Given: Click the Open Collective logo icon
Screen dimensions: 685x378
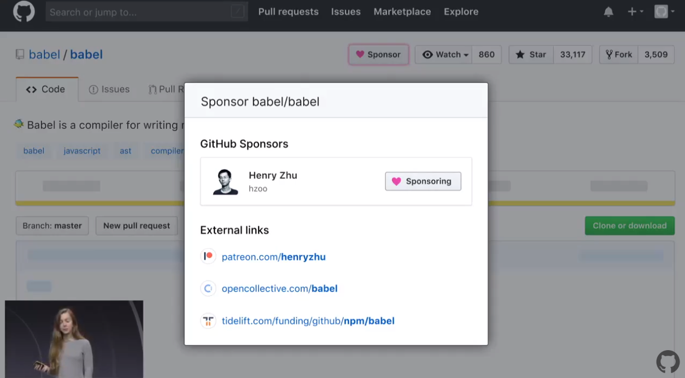Looking at the screenshot, I should [x=208, y=288].
